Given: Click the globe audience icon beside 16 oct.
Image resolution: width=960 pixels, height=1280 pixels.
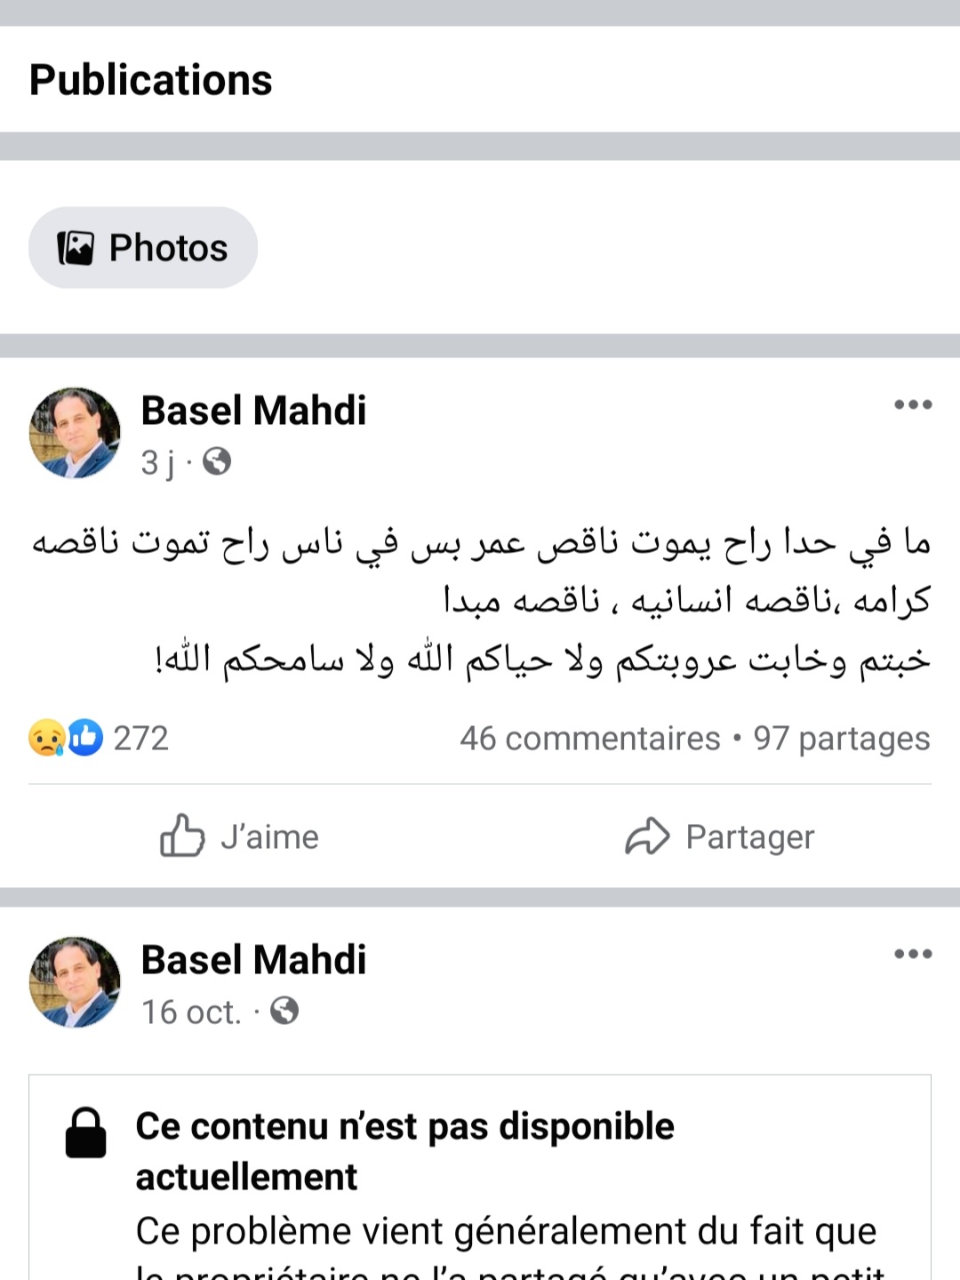Looking at the screenshot, I should (x=284, y=1011).
